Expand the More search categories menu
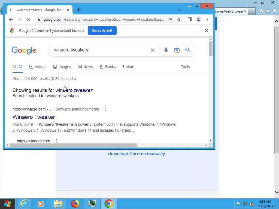 click(128, 67)
